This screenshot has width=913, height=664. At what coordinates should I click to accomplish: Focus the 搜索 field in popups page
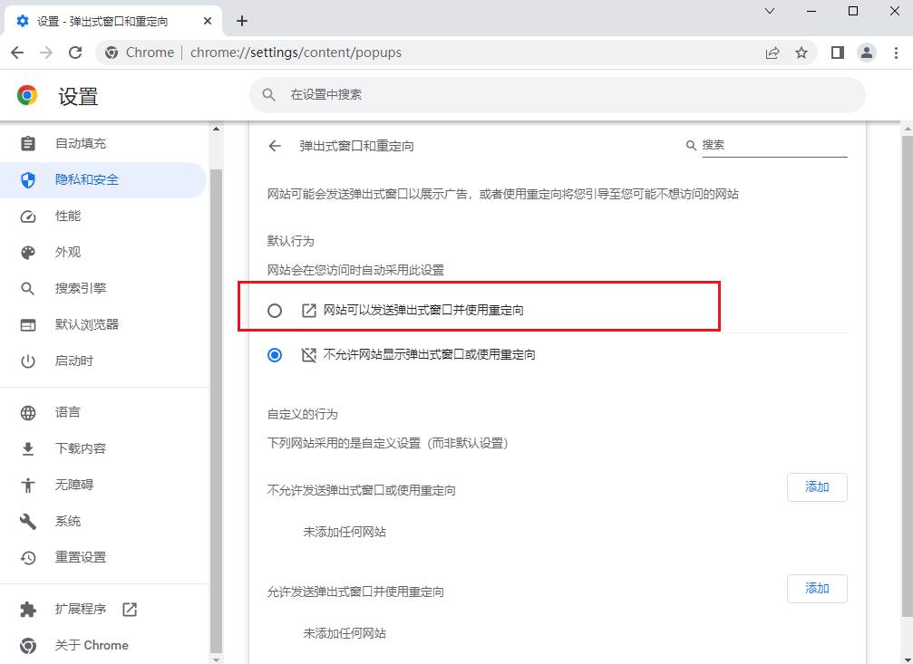774,146
